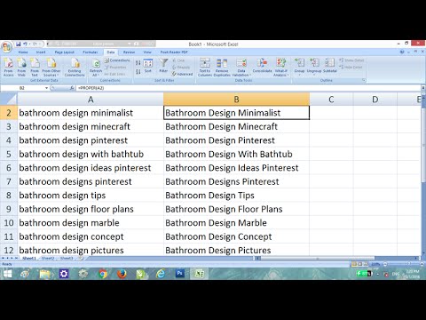426x320 pixels.
Task: Open Chrome from the taskbar
Action: coord(103,274)
